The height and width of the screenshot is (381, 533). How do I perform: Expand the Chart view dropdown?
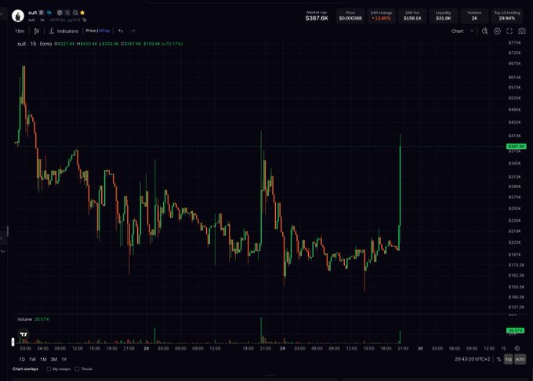pos(462,31)
